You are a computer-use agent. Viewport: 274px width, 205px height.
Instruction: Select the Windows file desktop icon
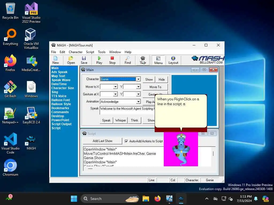31,89
